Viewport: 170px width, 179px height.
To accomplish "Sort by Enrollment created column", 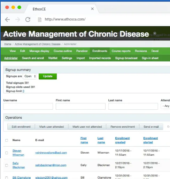I will pos(122,140).
